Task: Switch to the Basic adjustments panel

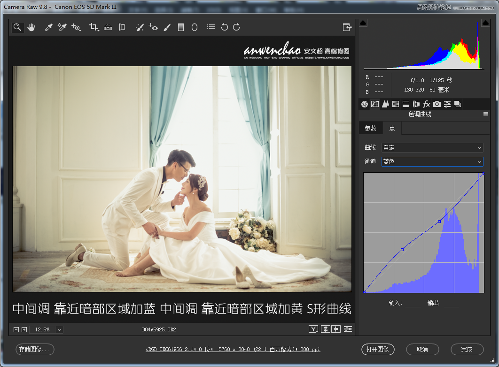Action: pyautogui.click(x=365, y=104)
